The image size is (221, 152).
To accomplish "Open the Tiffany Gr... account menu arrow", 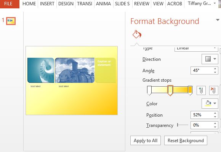I will point(215,3).
